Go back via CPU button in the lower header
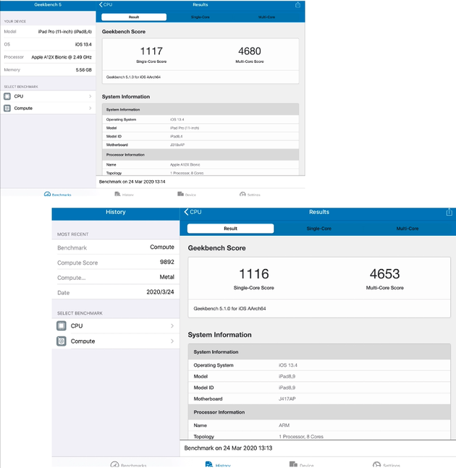Viewport: 456px width, 468px height. (x=193, y=212)
